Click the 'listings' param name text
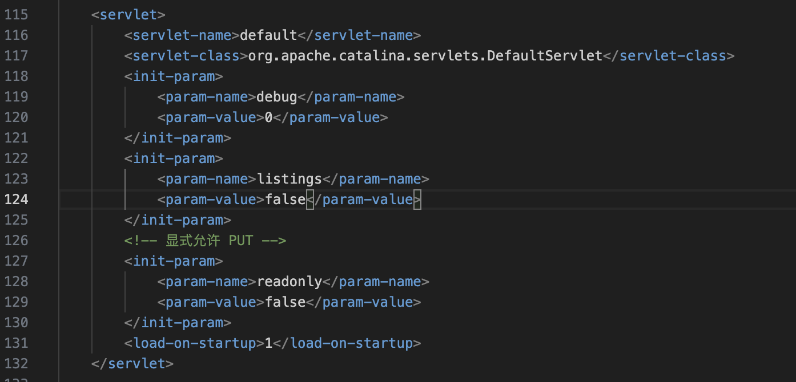Screen dimensions: 796x382 (290, 179)
